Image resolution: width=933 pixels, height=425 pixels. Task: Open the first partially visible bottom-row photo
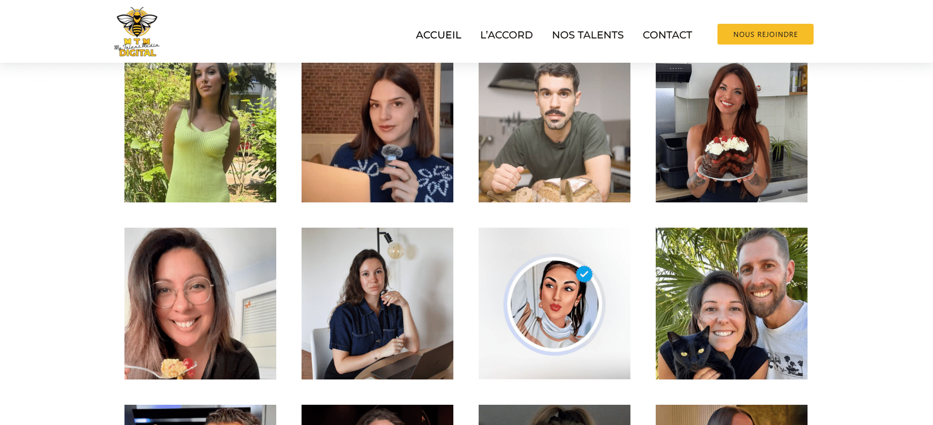click(x=200, y=415)
